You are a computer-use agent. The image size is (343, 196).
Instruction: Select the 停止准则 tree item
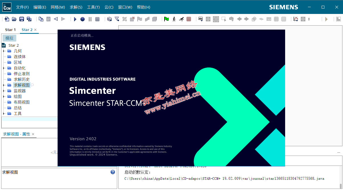(x=22, y=74)
